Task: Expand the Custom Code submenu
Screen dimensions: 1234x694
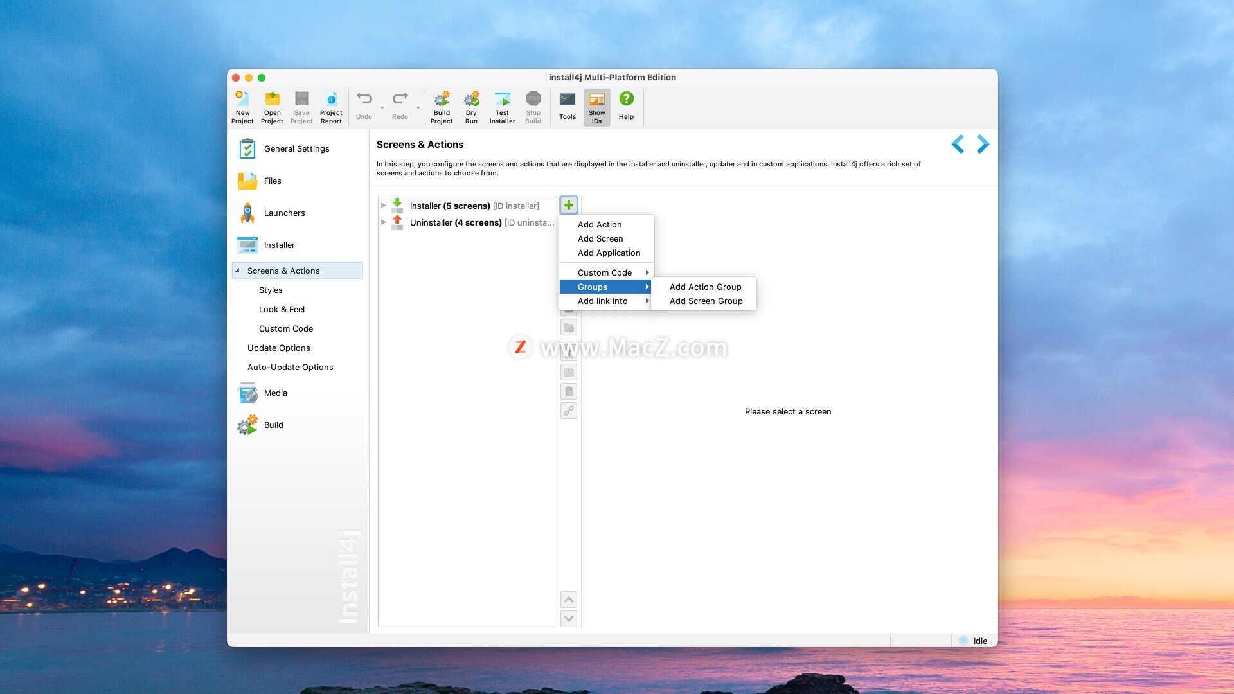Action: click(606, 272)
